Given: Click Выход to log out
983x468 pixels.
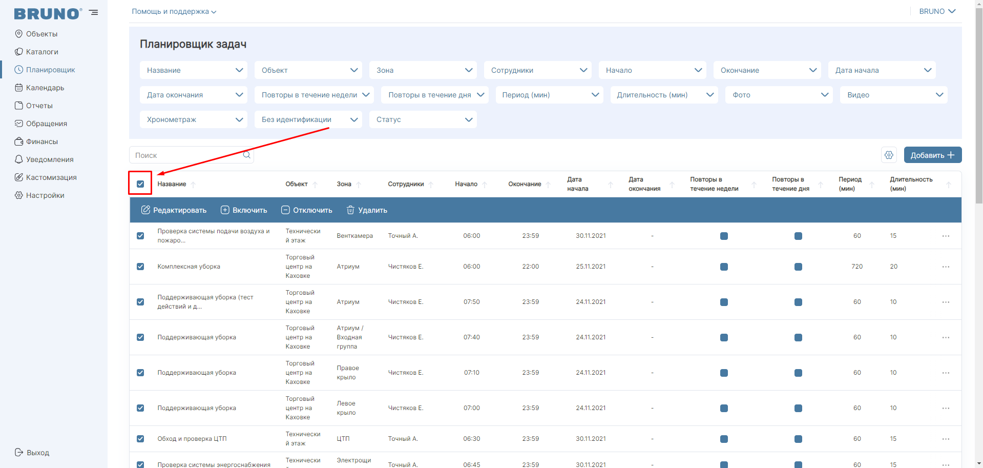Looking at the screenshot, I should (32, 453).
